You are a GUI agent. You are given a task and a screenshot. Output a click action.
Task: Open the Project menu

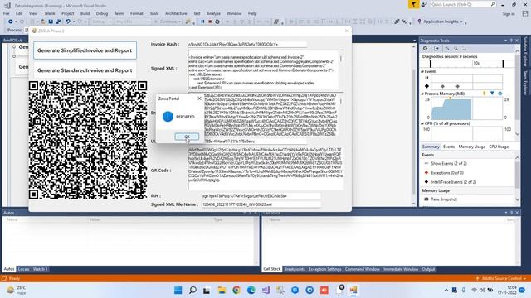[x=67, y=13]
